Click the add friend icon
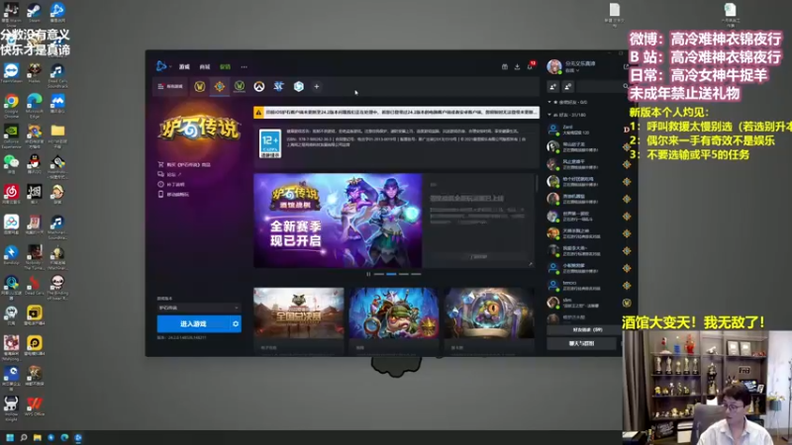 tap(553, 87)
